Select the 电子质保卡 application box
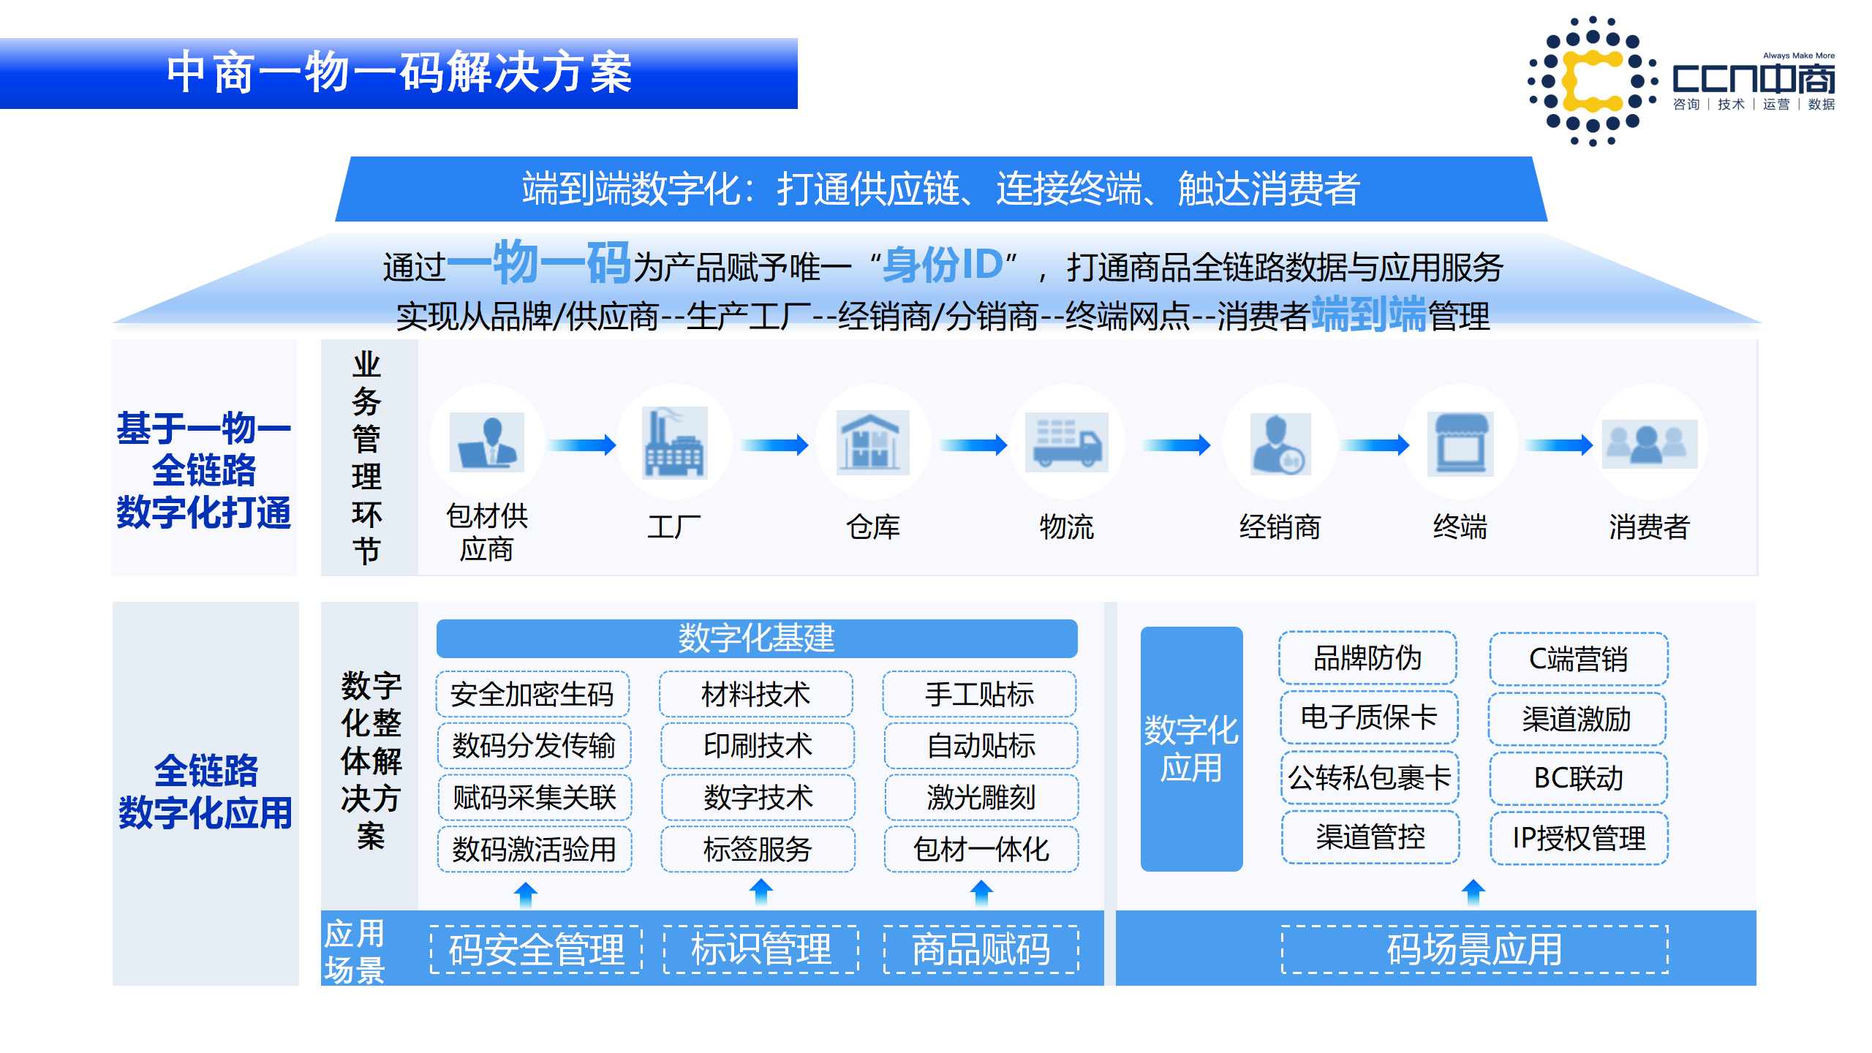The width and height of the screenshot is (1872, 1053). [1369, 717]
